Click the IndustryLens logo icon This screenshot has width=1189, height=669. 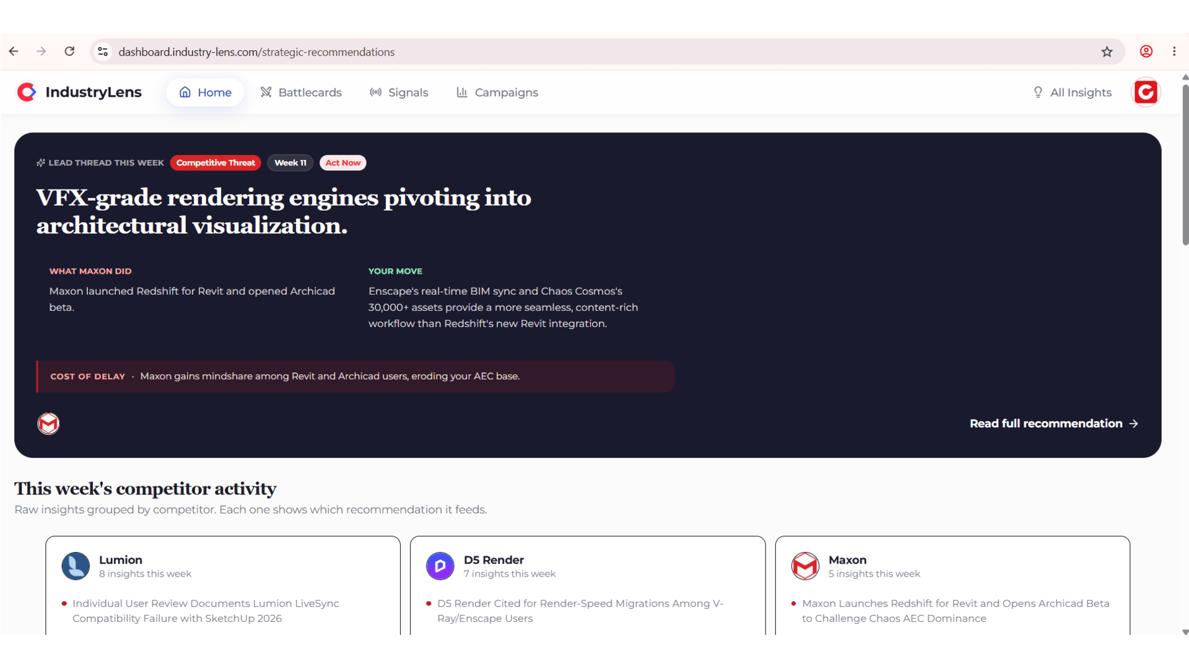[27, 92]
